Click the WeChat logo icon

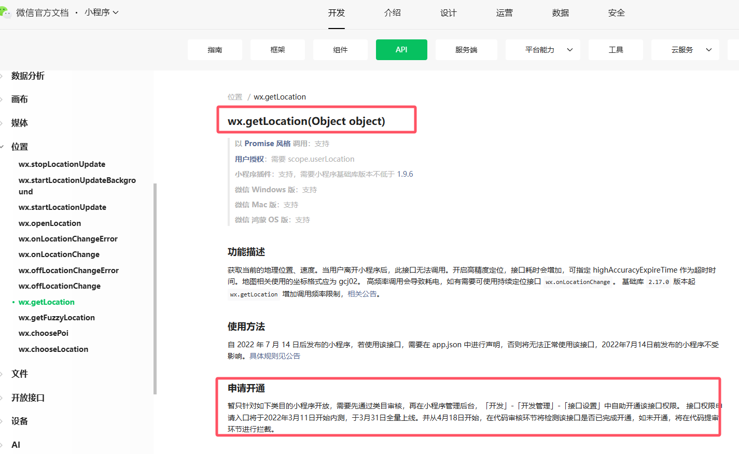[5, 12]
